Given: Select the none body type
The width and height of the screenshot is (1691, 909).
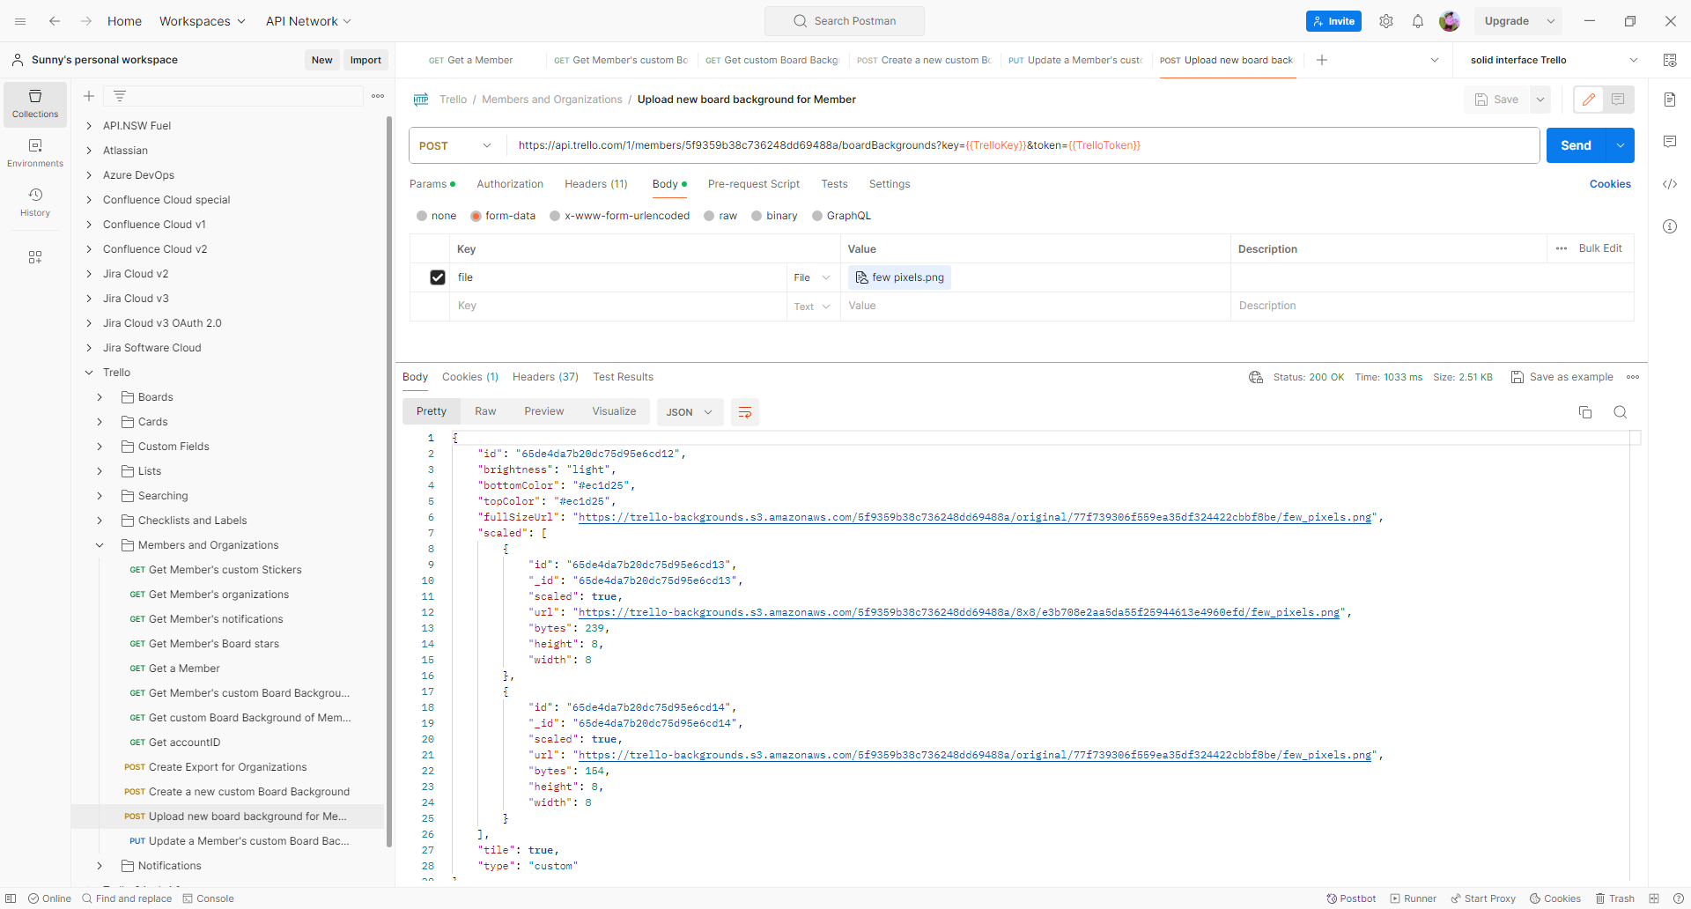Looking at the screenshot, I should (x=422, y=216).
